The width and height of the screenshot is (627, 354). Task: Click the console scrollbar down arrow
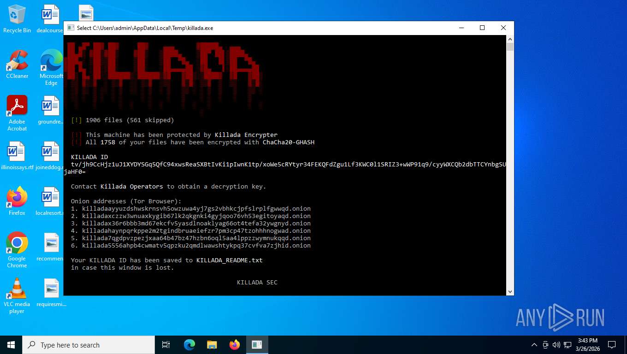[510, 291]
